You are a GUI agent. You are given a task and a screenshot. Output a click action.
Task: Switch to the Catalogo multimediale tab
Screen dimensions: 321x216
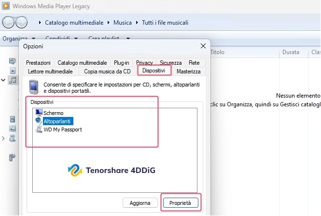coord(82,63)
